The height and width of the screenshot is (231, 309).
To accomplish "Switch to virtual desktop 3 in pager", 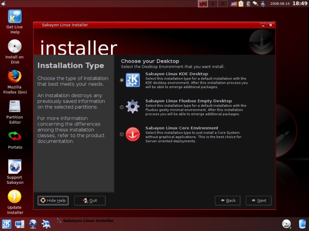I will (x=222, y=4).
